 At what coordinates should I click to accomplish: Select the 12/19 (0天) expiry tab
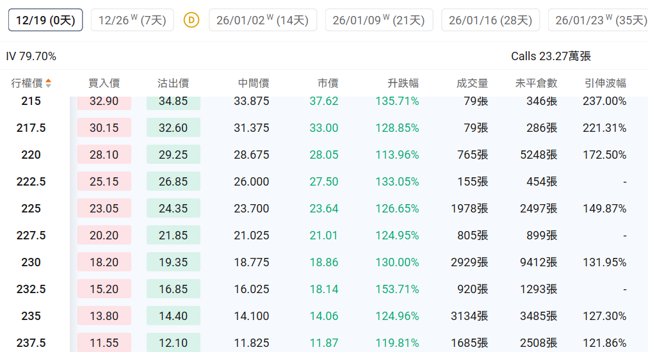pos(45,20)
